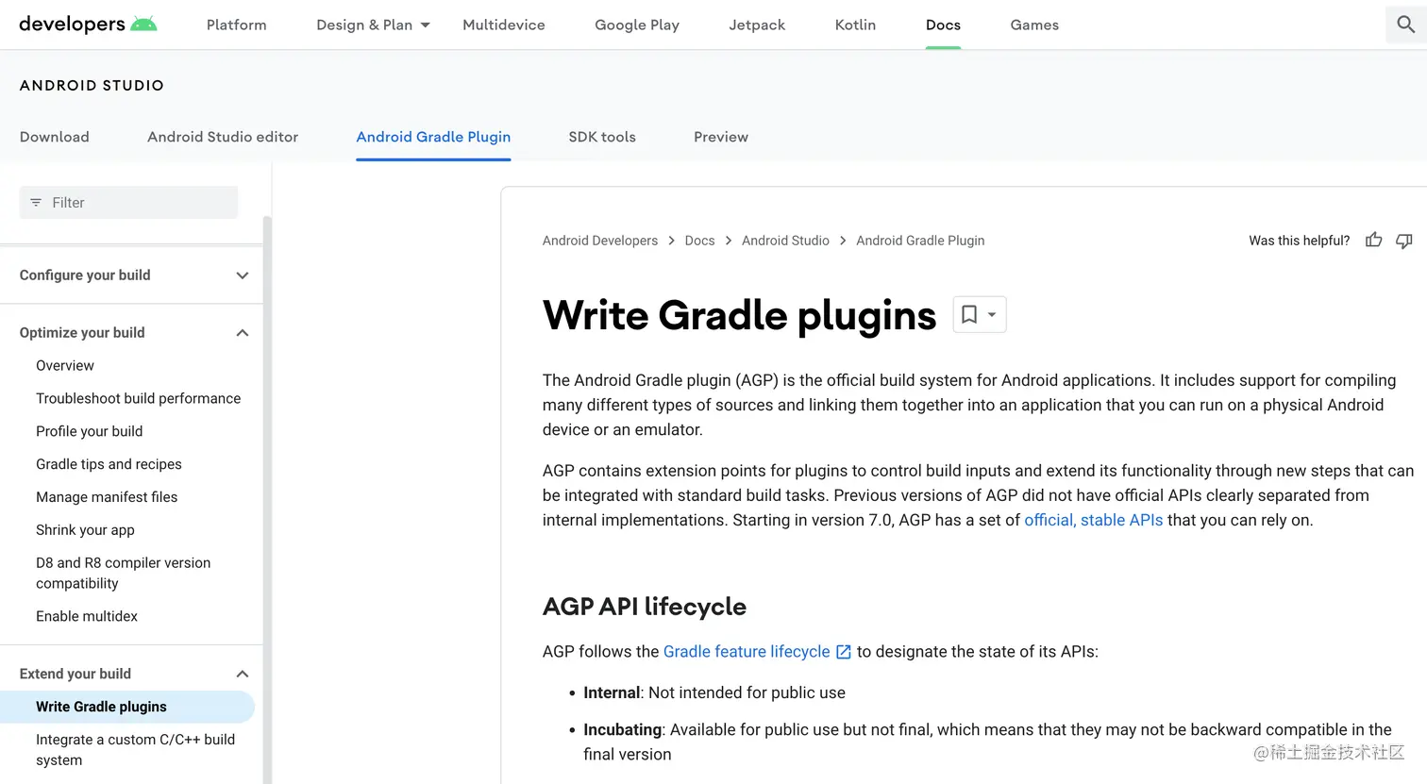This screenshot has width=1427, height=784.
Task: Open Google Play in the top nav
Action: pos(637,25)
